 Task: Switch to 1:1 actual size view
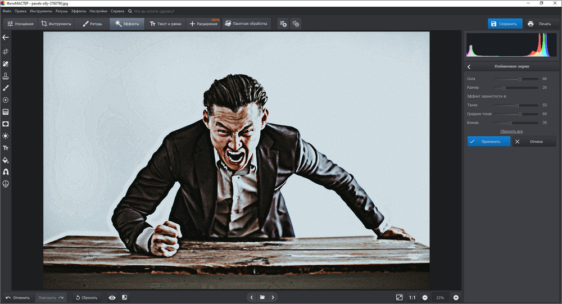[x=412, y=297]
